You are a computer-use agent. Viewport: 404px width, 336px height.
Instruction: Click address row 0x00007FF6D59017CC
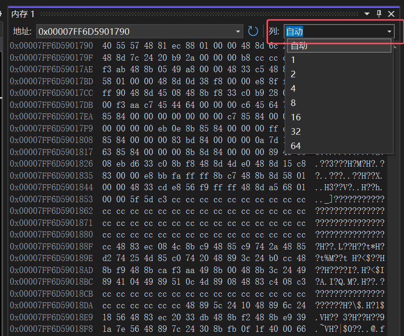pos(51,93)
